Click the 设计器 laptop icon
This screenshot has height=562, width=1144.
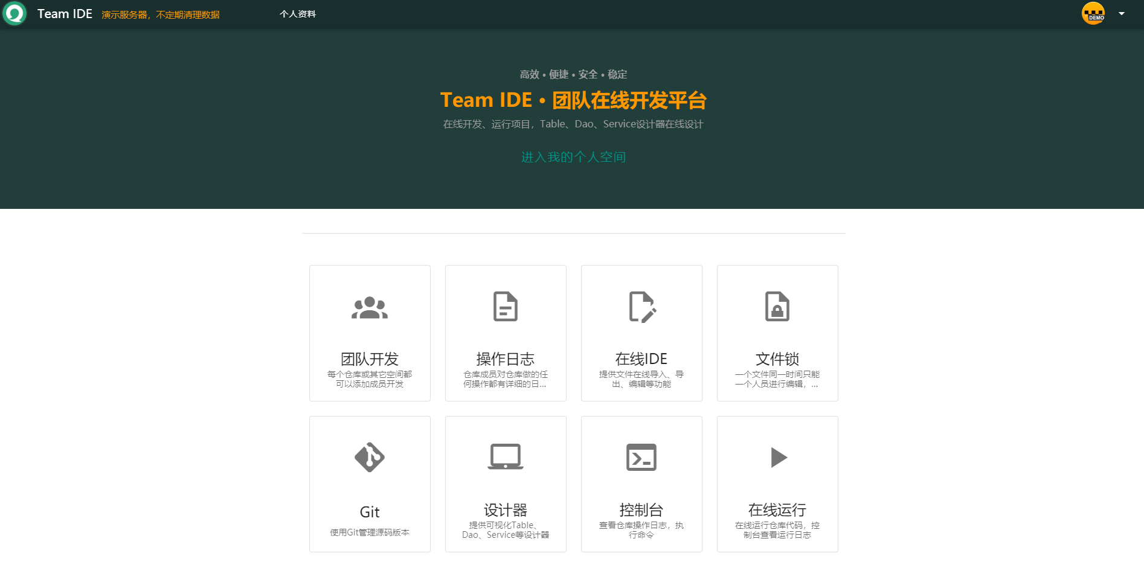pyautogui.click(x=505, y=458)
